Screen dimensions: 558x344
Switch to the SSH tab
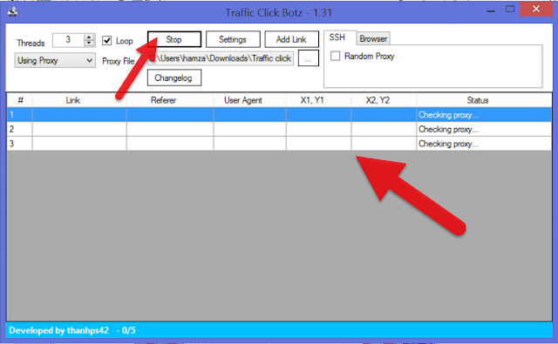337,37
